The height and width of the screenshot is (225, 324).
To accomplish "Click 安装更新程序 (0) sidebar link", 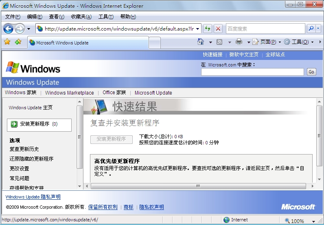I will 39,124.
